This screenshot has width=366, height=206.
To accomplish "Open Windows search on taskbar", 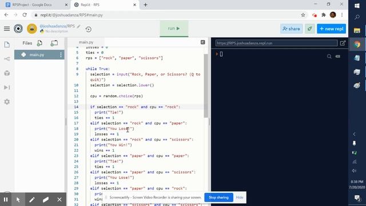I will 357,17.
